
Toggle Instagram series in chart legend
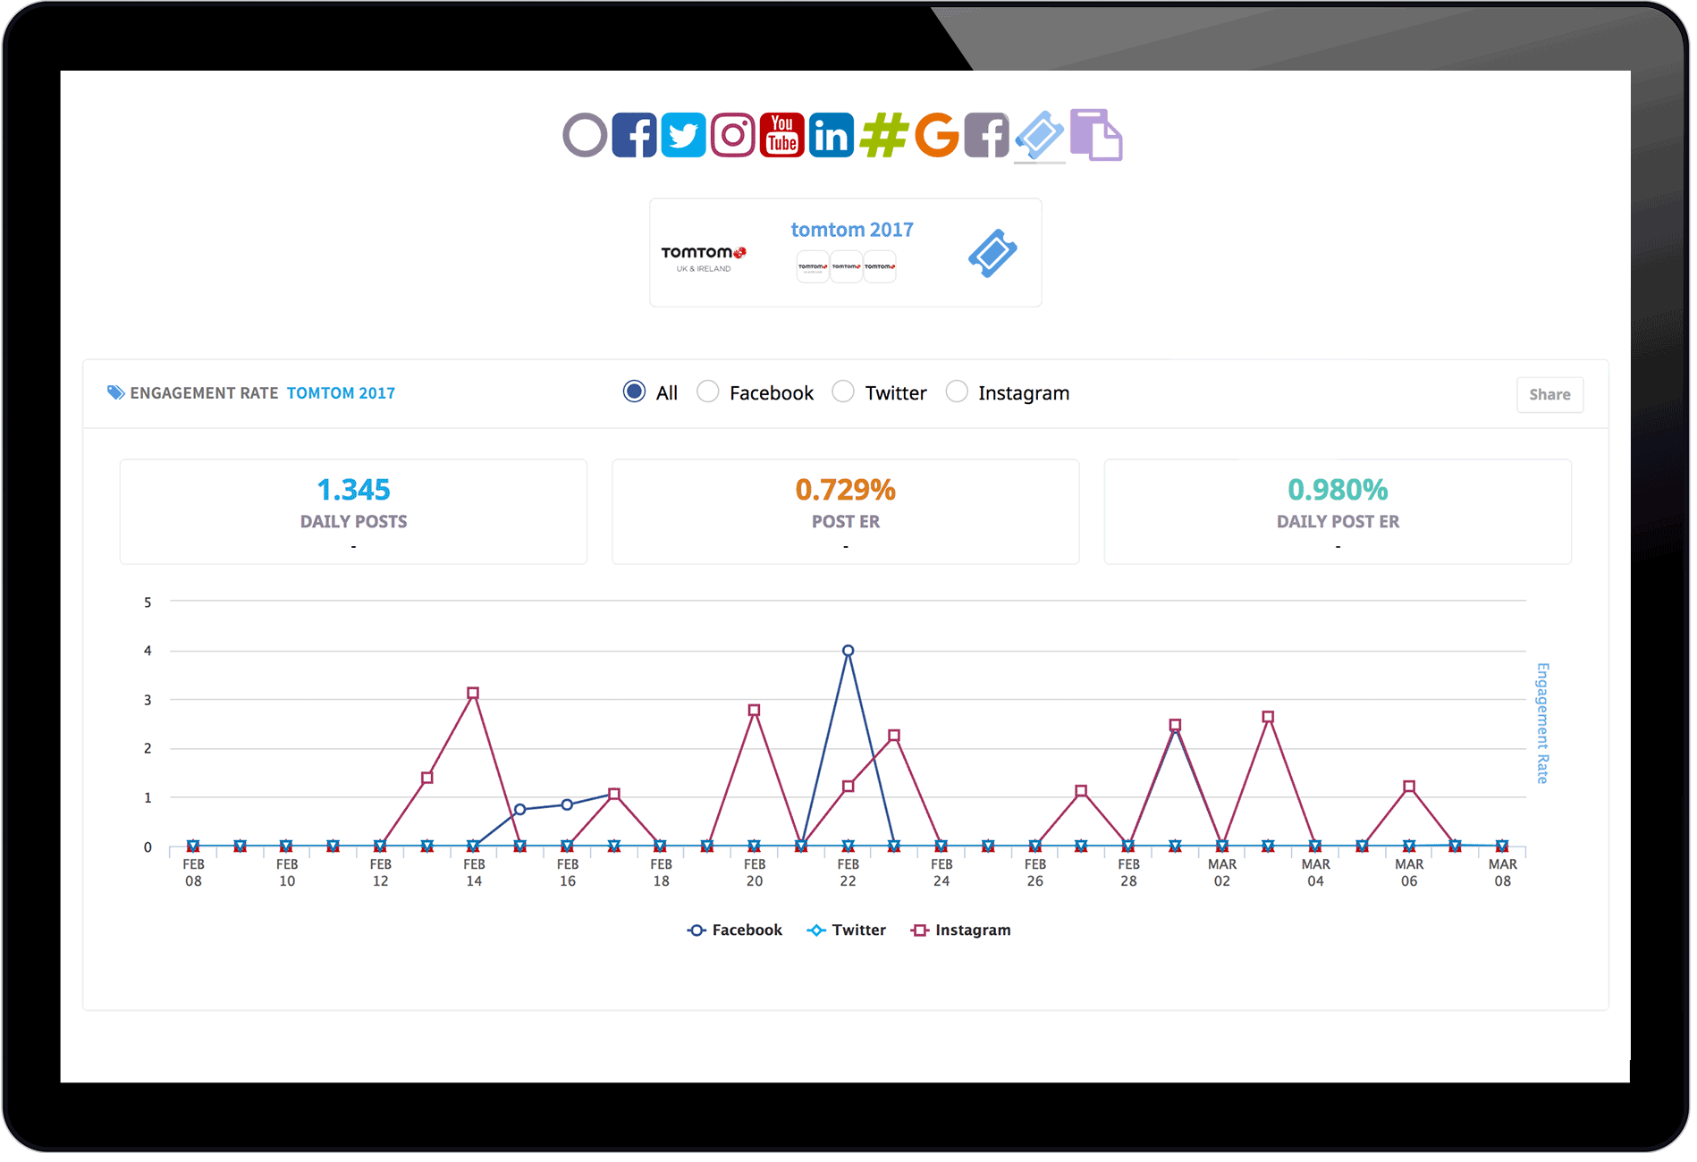pyautogui.click(x=961, y=930)
